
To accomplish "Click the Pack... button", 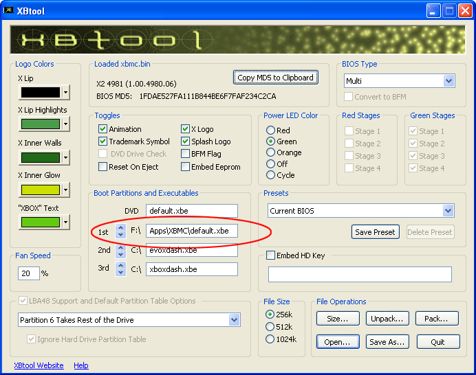I will pyautogui.click(x=437, y=319).
